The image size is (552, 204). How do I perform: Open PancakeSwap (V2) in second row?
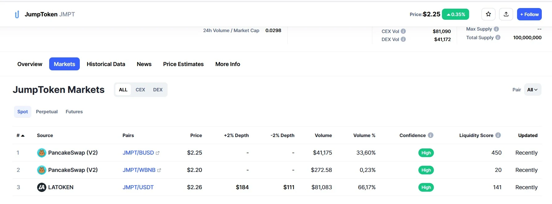tap(73, 170)
